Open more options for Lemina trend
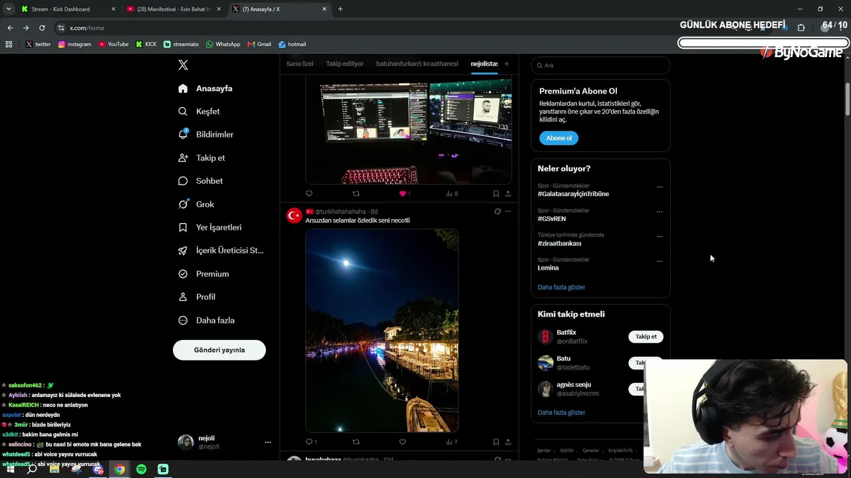Viewport: 851px width, 478px height. click(660, 261)
